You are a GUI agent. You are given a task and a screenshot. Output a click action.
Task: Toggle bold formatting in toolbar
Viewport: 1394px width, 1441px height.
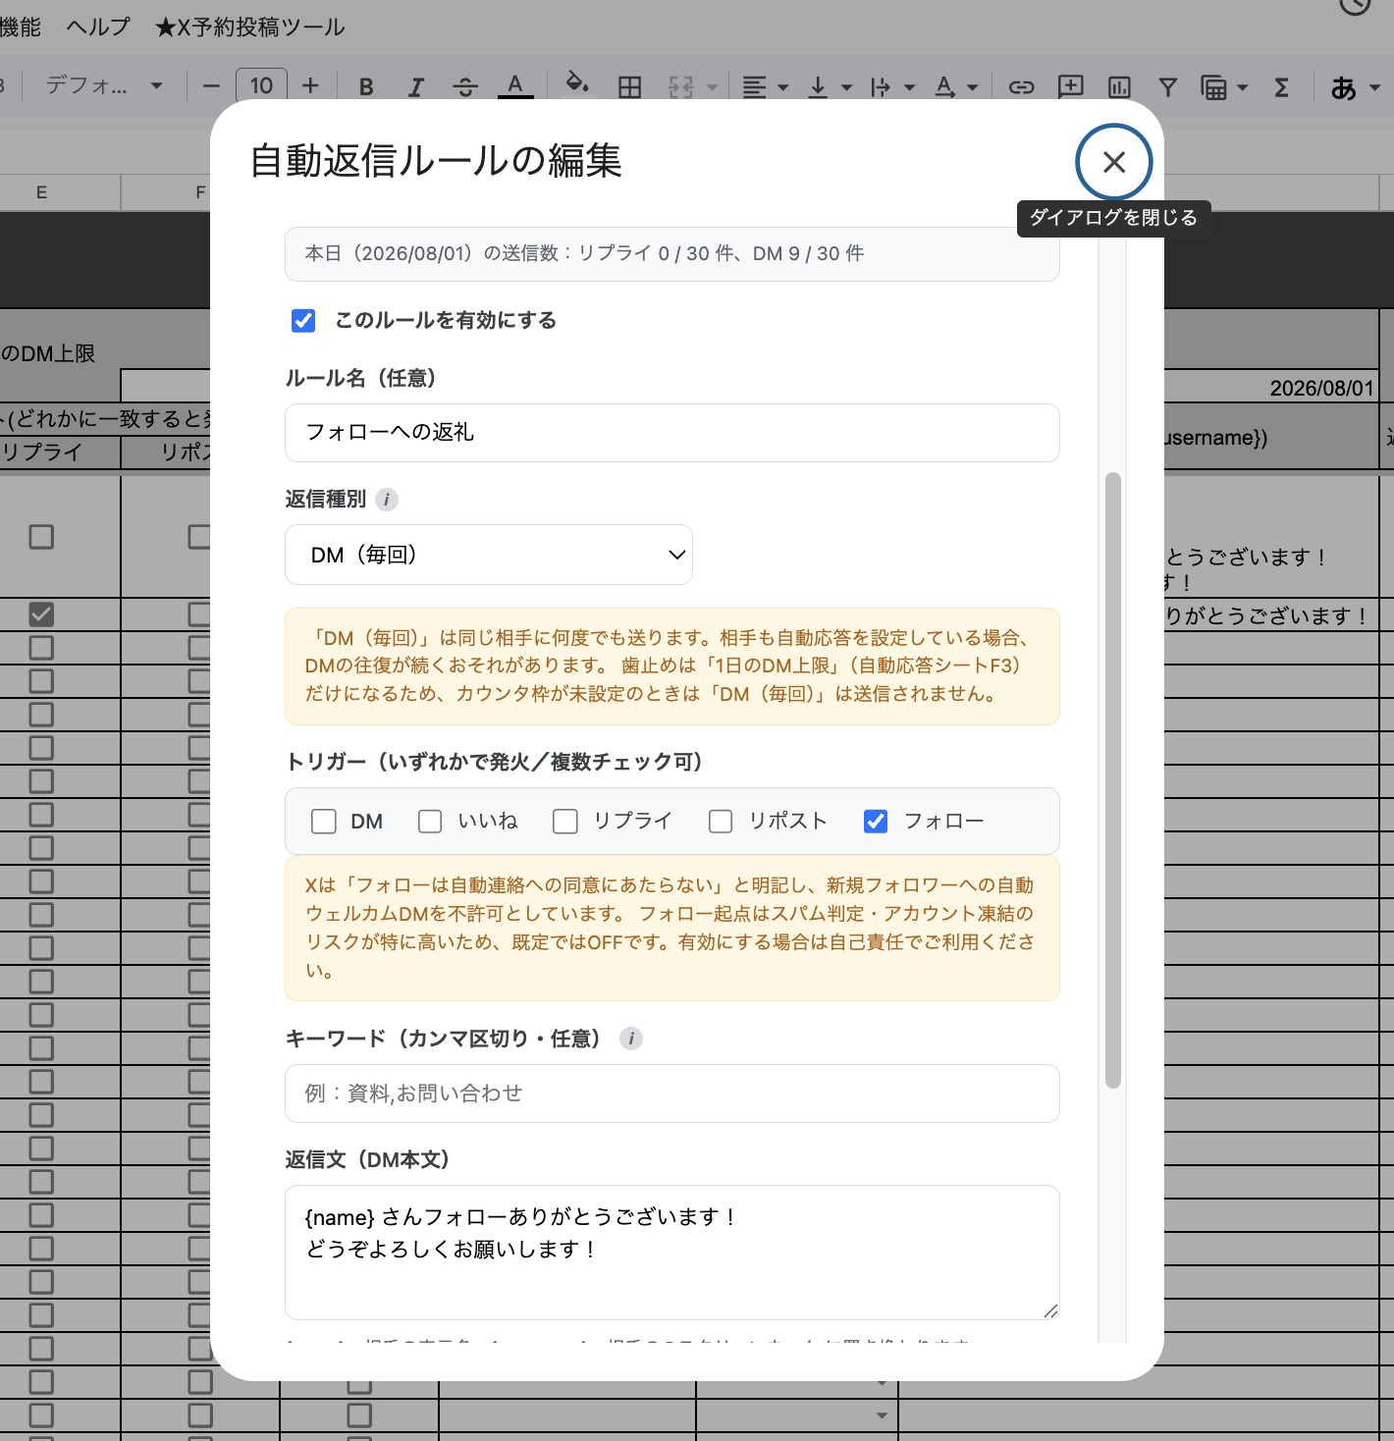(366, 87)
